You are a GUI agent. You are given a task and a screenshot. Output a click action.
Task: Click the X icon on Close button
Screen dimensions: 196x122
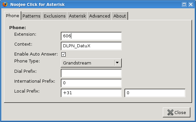(x=170, y=112)
